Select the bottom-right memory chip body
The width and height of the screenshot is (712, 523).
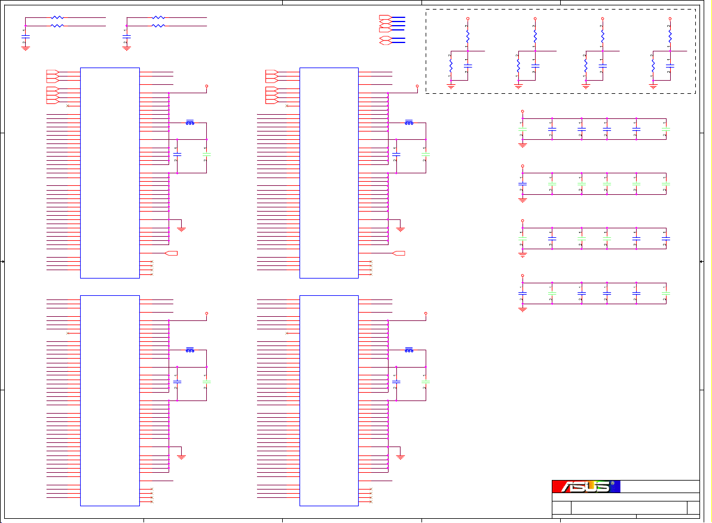pyautogui.click(x=329, y=400)
